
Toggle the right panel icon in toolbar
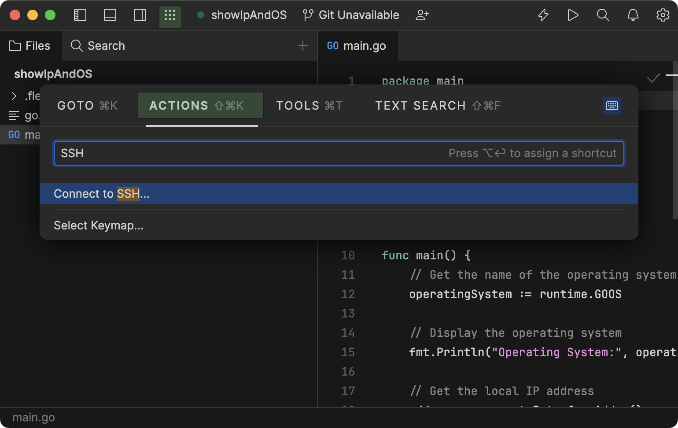140,15
